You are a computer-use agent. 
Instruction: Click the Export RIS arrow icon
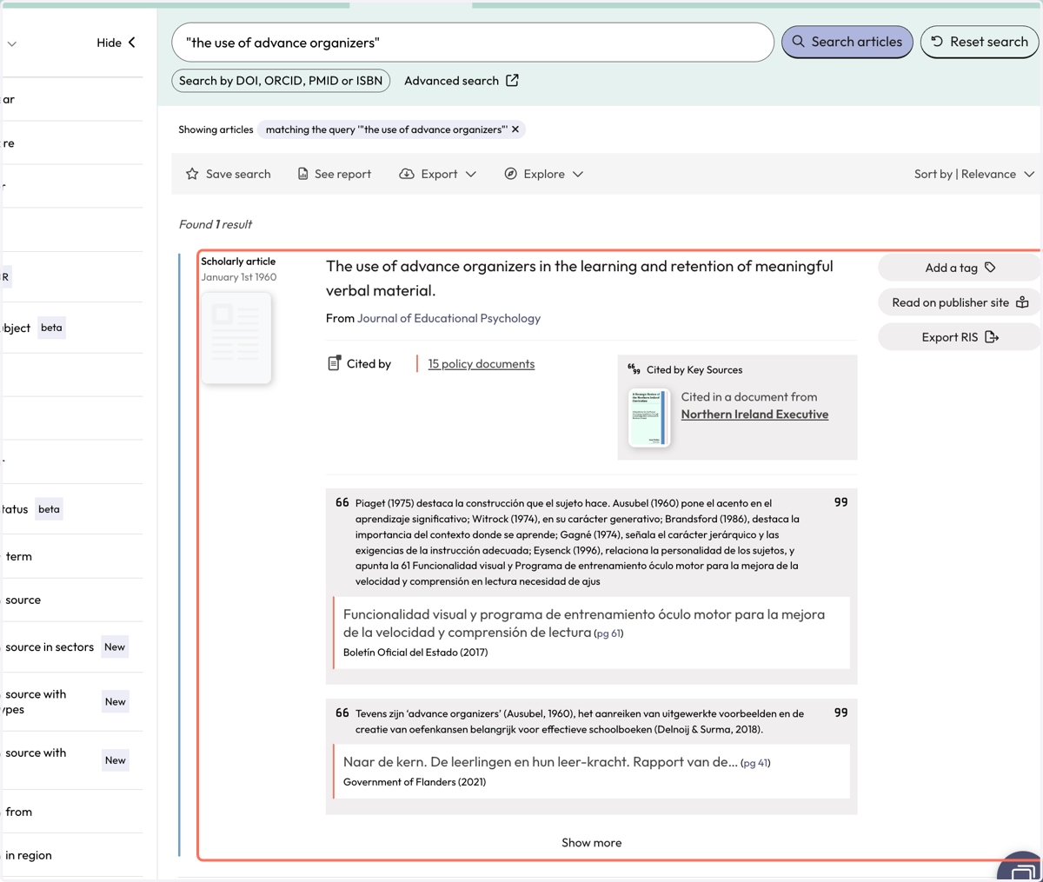pyautogui.click(x=992, y=337)
